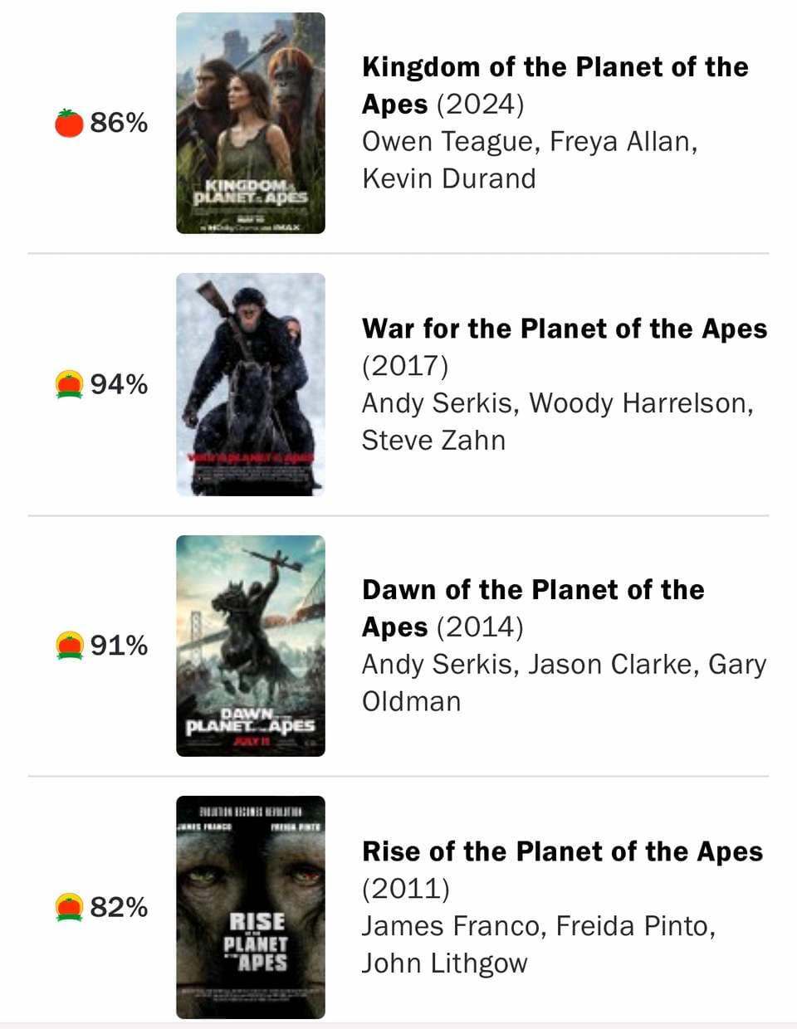This screenshot has height=1029, width=797.
Task: Select the 94% Tomatometer score
Action: click(119, 384)
